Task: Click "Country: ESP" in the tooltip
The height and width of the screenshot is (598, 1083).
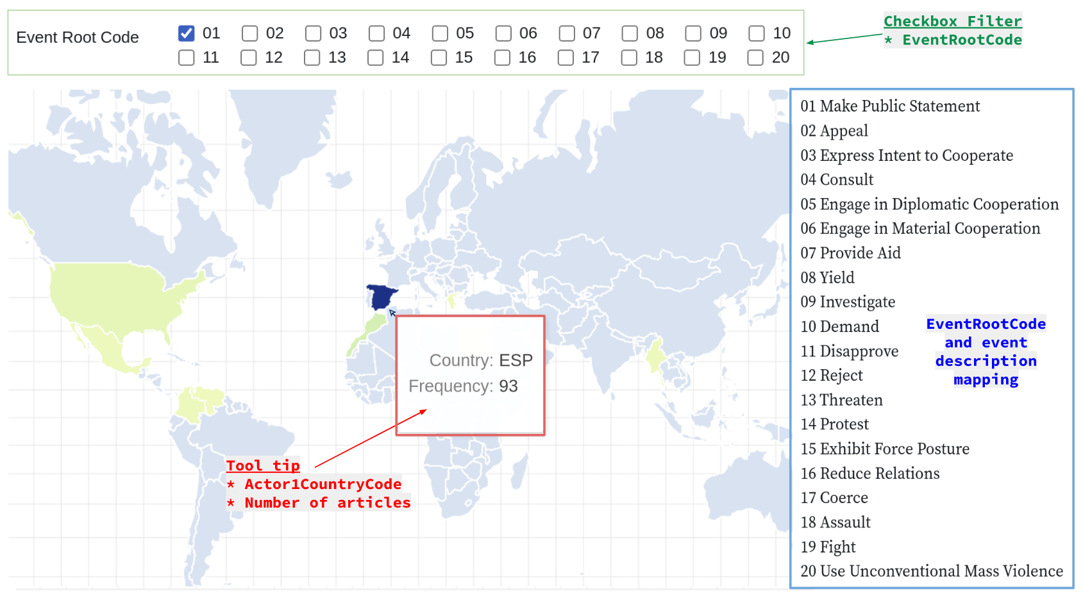Action: (x=481, y=360)
